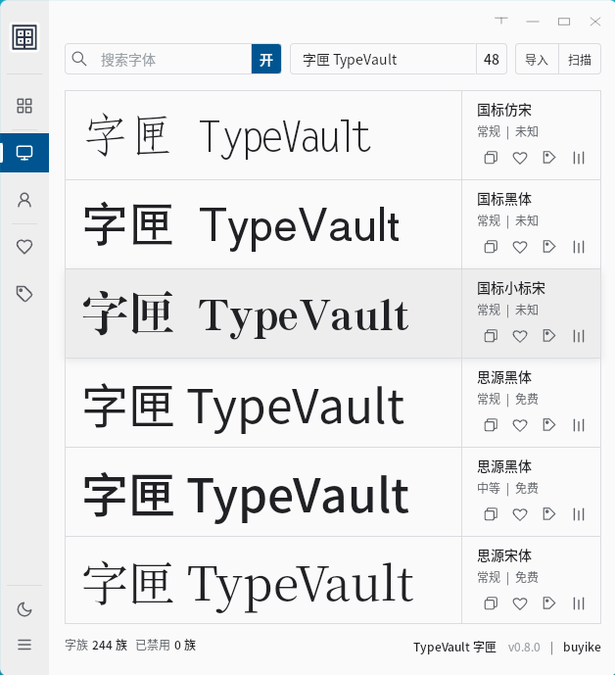The height and width of the screenshot is (675, 615).
Task: Select the 思源宋体 font preview
Action: tap(263, 580)
